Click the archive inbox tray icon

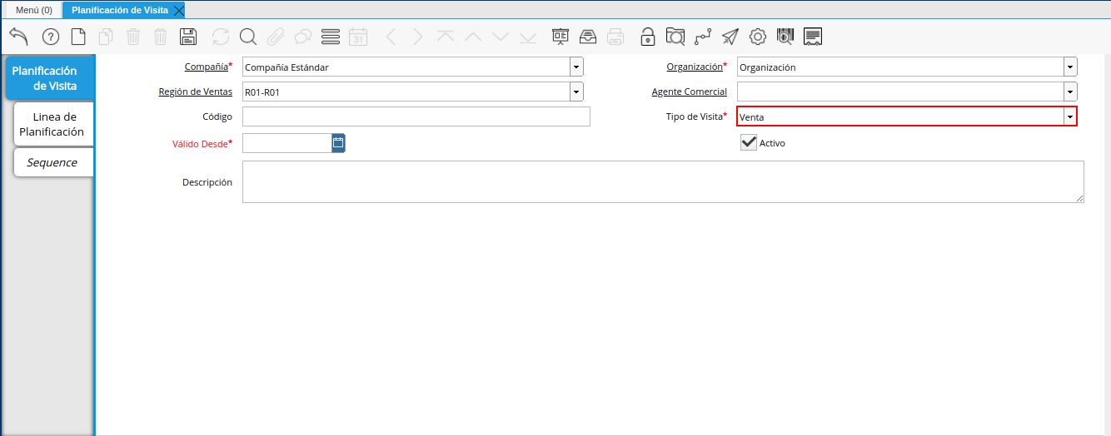pos(588,37)
